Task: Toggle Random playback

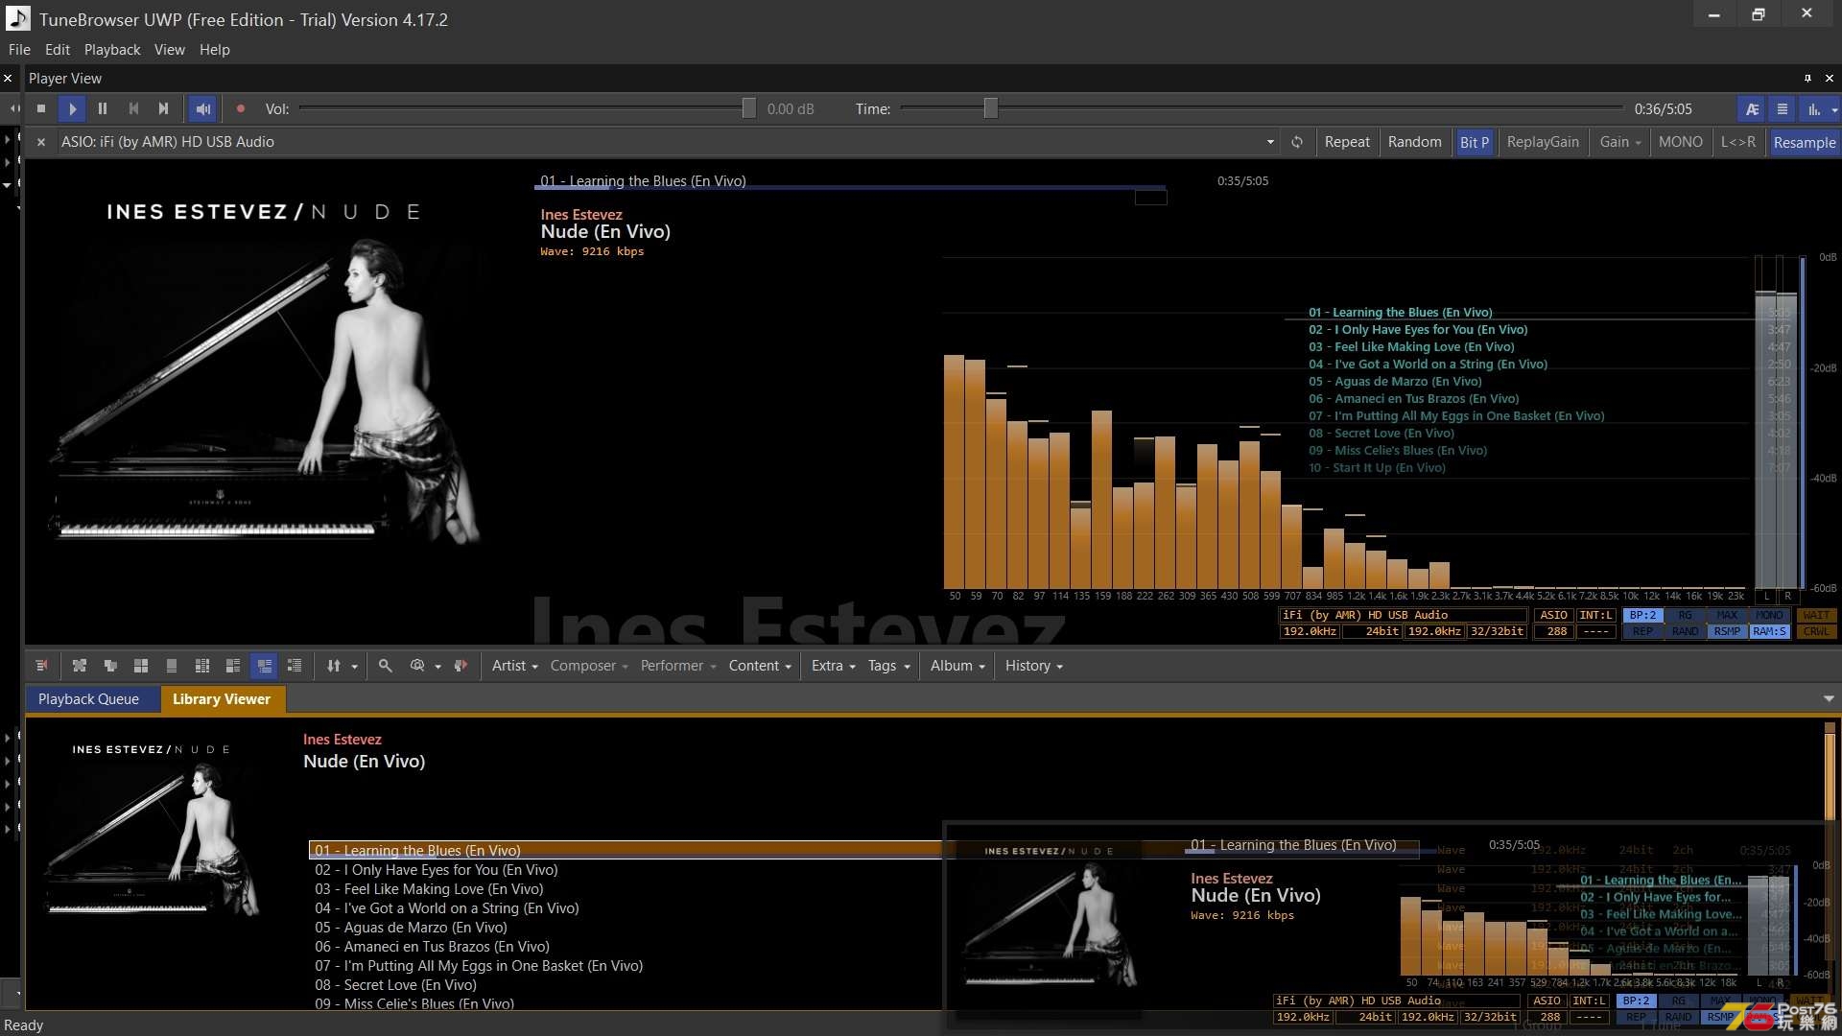Action: [1414, 142]
